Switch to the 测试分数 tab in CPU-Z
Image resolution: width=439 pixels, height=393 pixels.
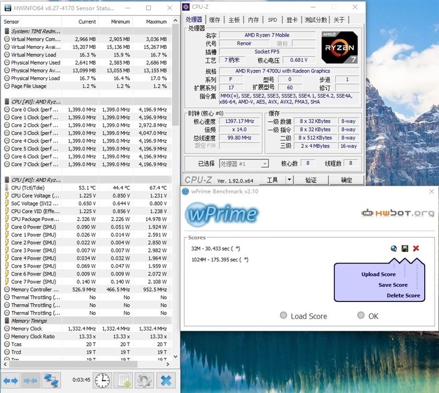pos(316,20)
